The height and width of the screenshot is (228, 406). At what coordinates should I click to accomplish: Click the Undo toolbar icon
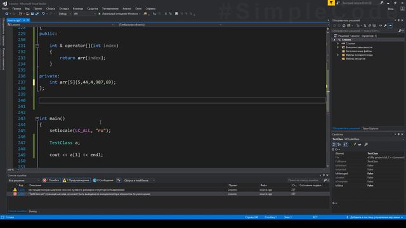click(x=43, y=14)
